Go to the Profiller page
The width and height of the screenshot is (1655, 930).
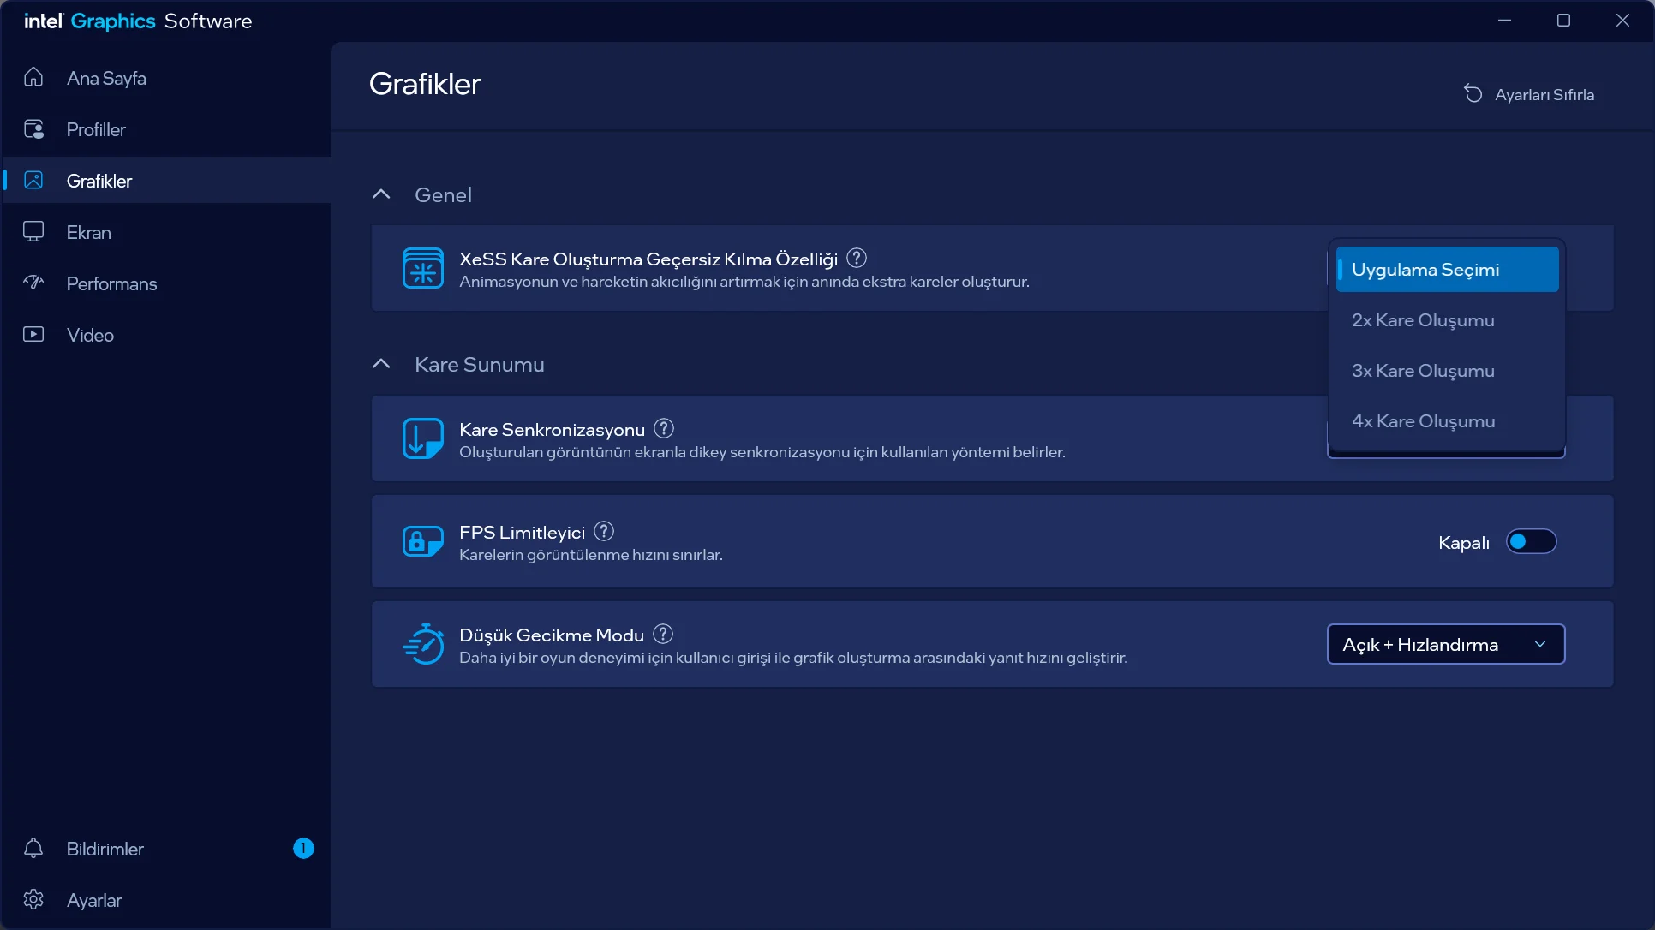click(96, 129)
